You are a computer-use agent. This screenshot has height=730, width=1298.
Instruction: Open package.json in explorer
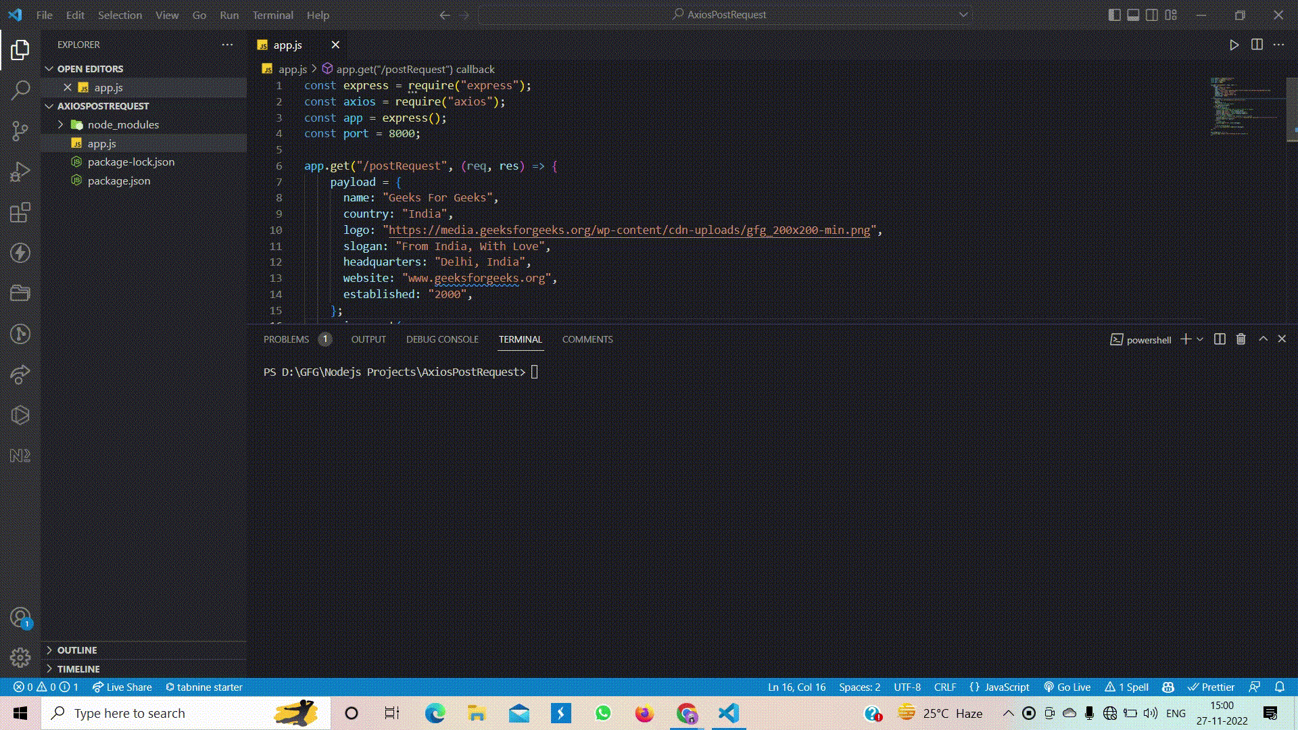click(119, 181)
